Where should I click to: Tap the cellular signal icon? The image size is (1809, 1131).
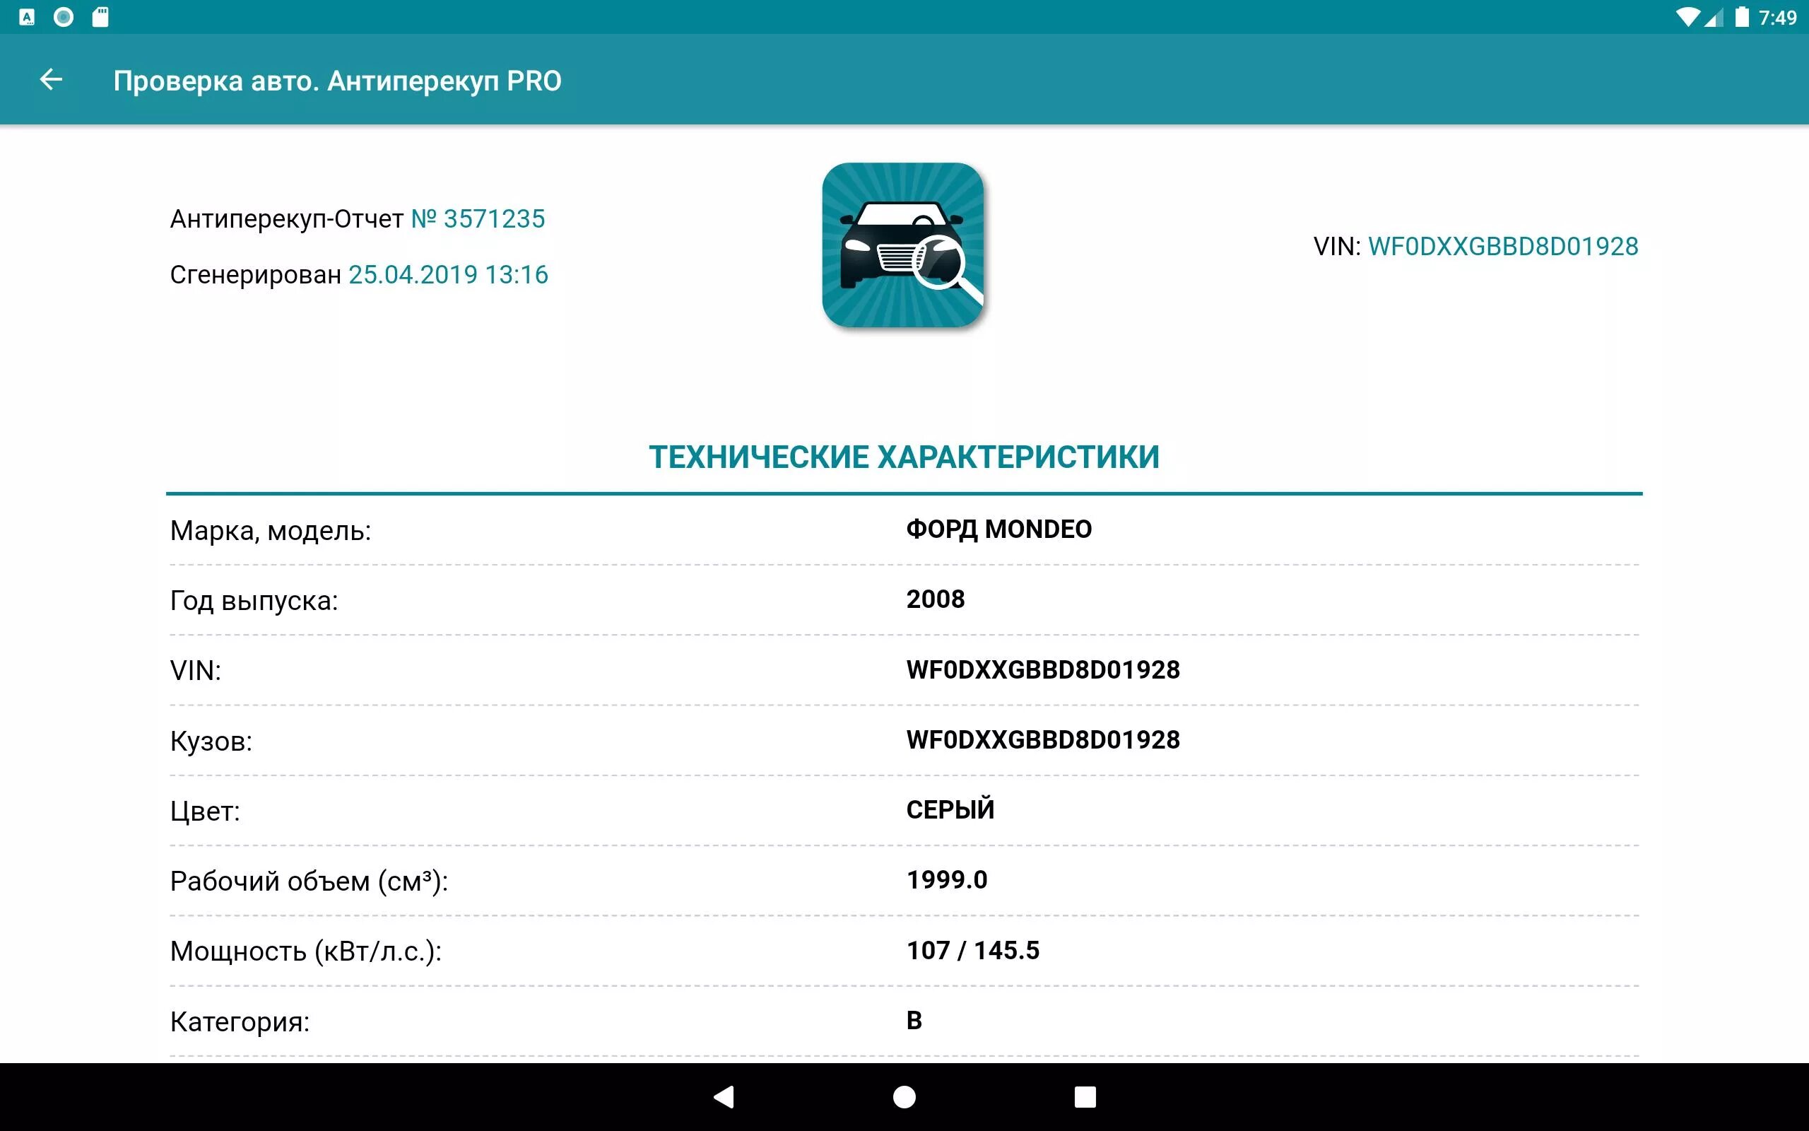(x=1714, y=17)
